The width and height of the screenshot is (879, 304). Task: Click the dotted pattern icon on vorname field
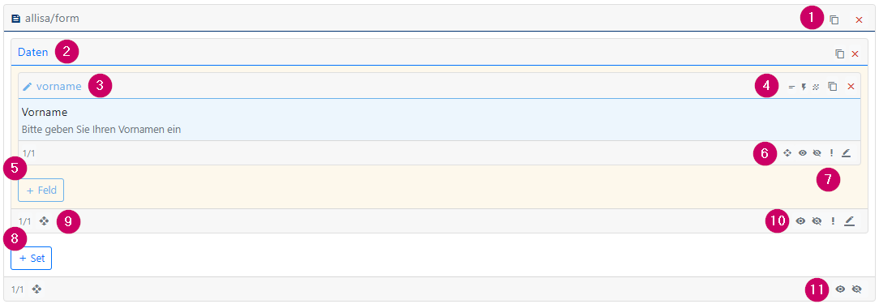click(x=817, y=87)
